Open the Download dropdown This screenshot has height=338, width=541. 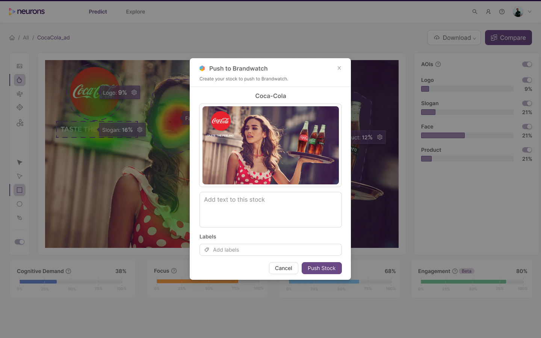tap(454, 38)
